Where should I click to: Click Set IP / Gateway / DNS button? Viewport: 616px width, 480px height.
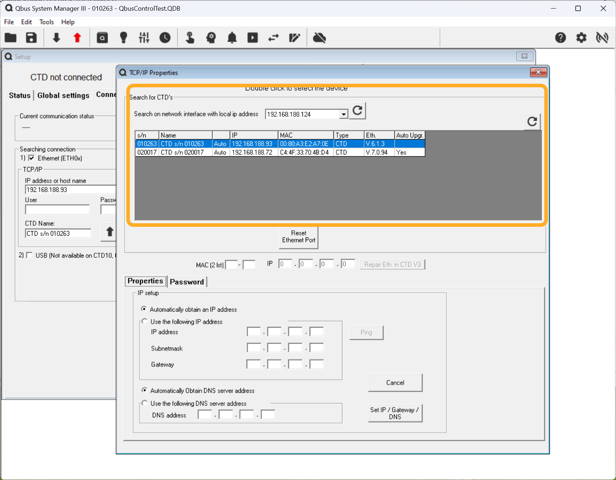pos(395,413)
